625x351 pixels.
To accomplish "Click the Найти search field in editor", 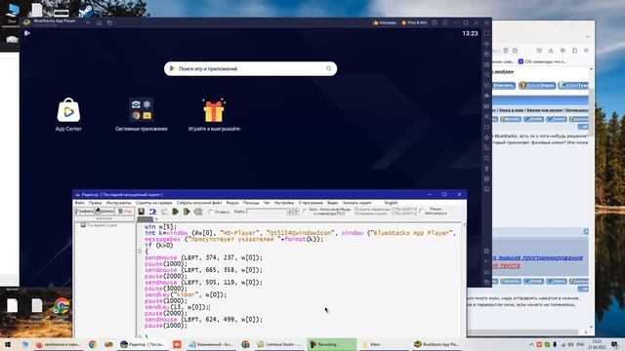I will (x=267, y=212).
